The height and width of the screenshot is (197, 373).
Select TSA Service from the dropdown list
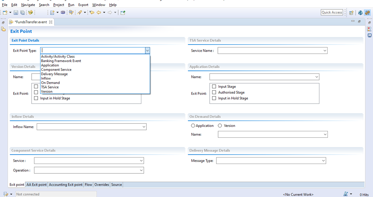[x=50, y=87]
